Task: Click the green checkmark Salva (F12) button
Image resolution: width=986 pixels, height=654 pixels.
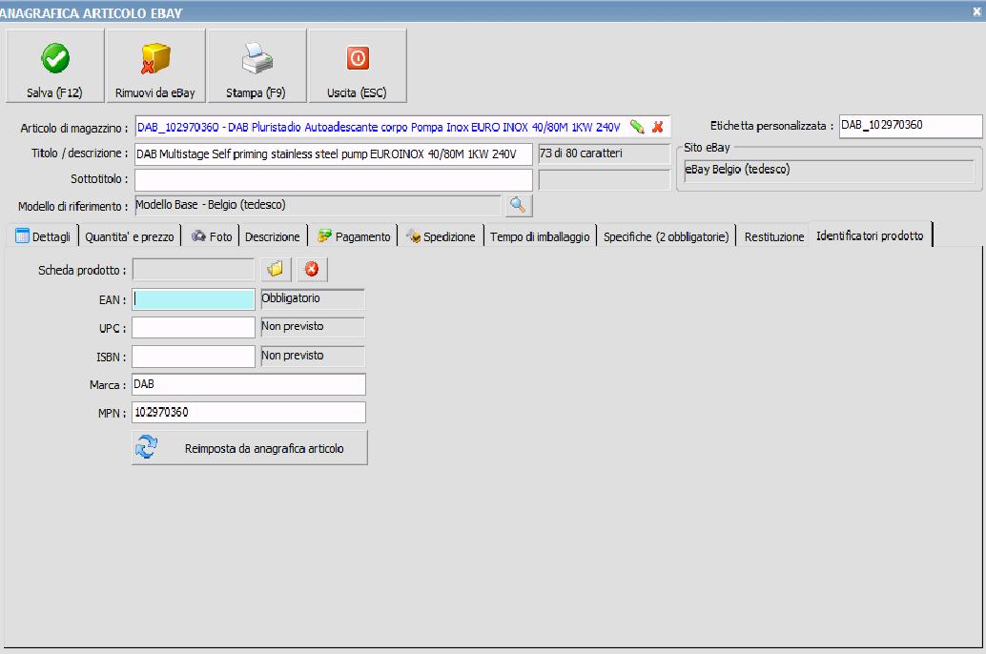Action: 54,66
